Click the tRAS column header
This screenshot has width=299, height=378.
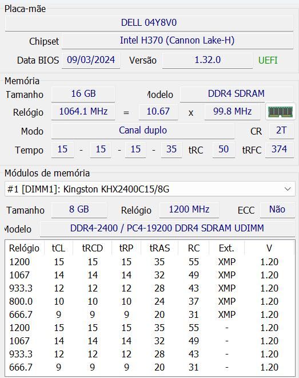tap(160, 248)
